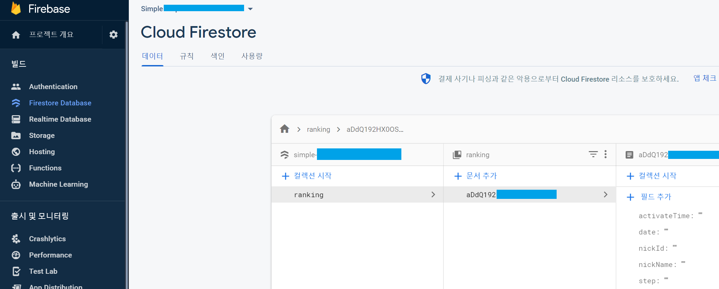Viewport: 719px width, 289px height.
Task: Click the Firebase logo
Action: tap(16, 8)
